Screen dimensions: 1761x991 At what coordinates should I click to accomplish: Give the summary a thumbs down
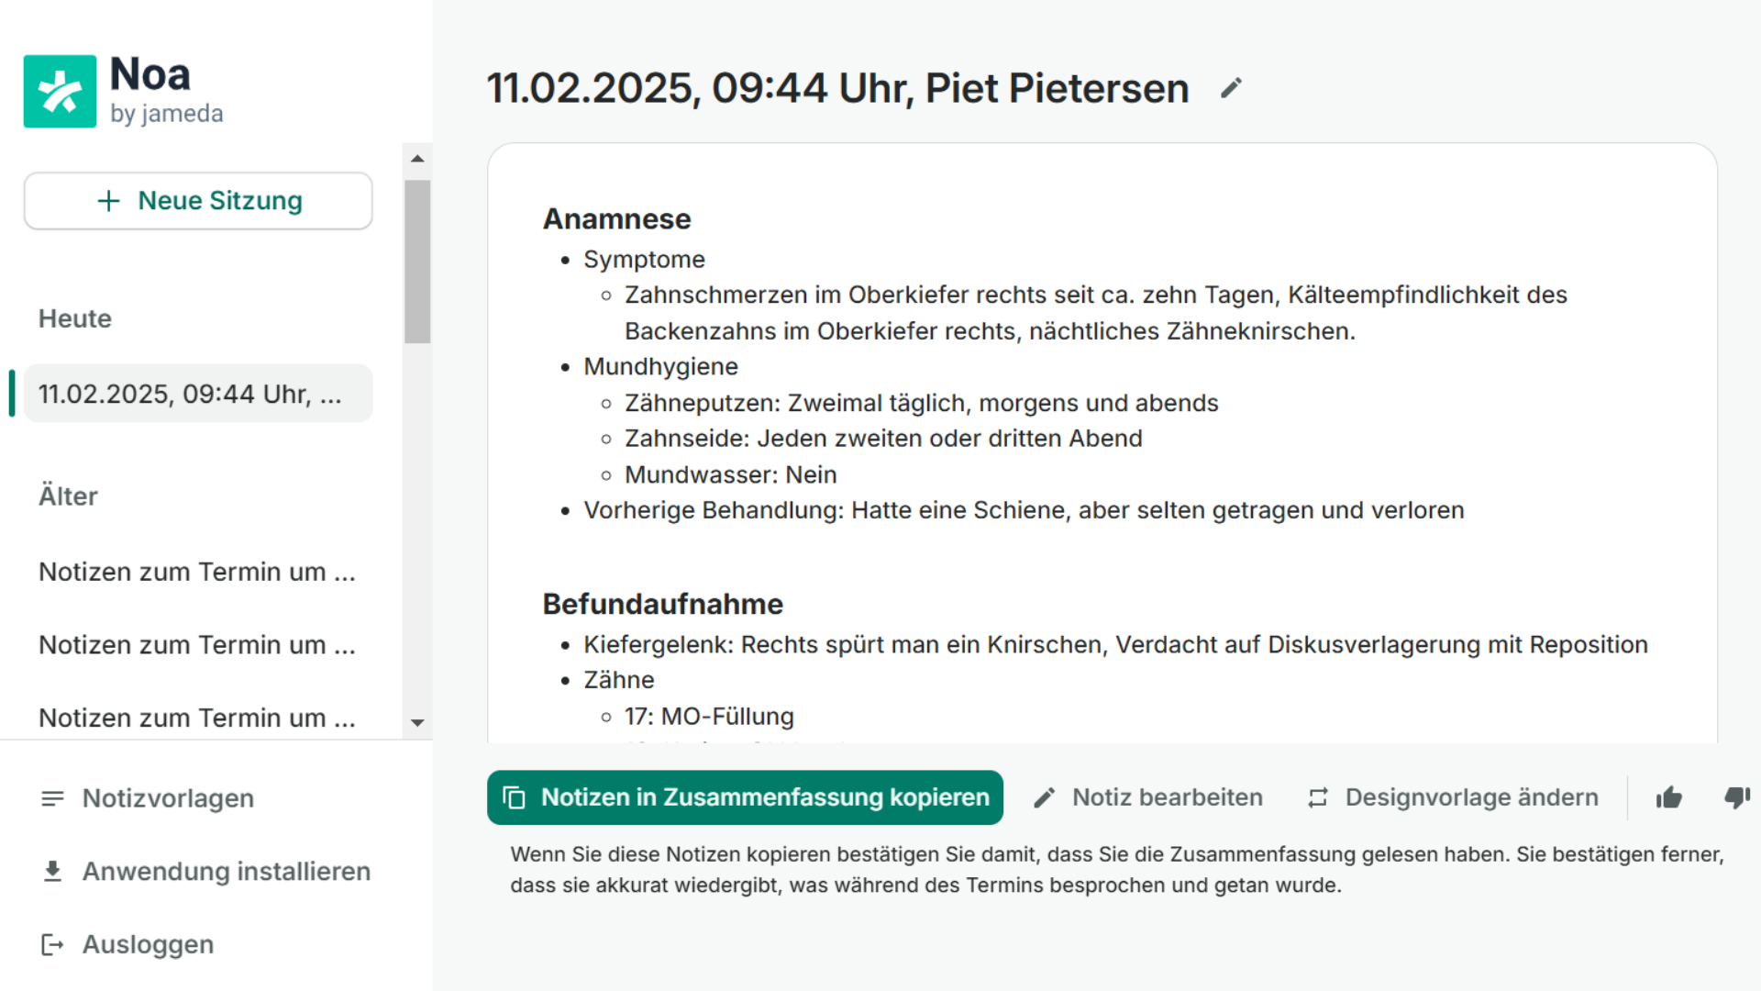[1738, 797]
